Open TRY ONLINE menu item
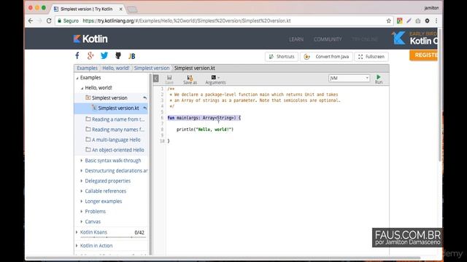Image resolution: width=467 pixels, height=262 pixels. tap(365, 39)
